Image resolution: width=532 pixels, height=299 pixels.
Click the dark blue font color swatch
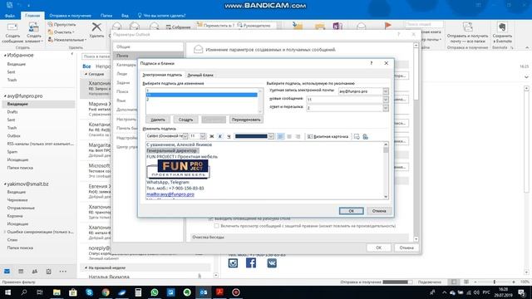coord(251,136)
